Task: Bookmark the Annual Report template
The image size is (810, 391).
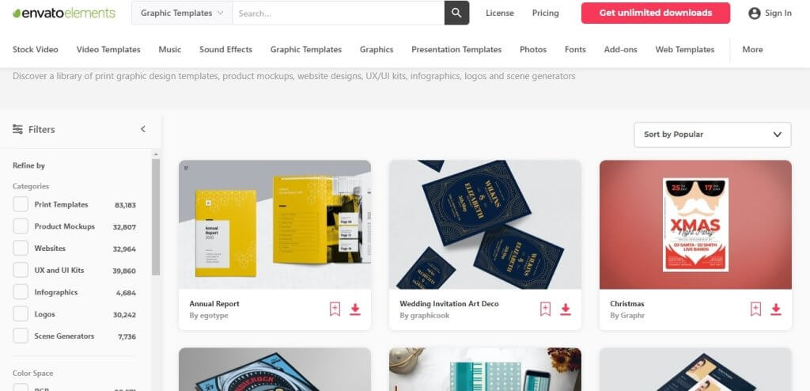Action: click(335, 309)
